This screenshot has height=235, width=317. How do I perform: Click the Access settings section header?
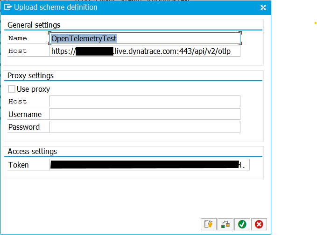[x=32, y=151]
